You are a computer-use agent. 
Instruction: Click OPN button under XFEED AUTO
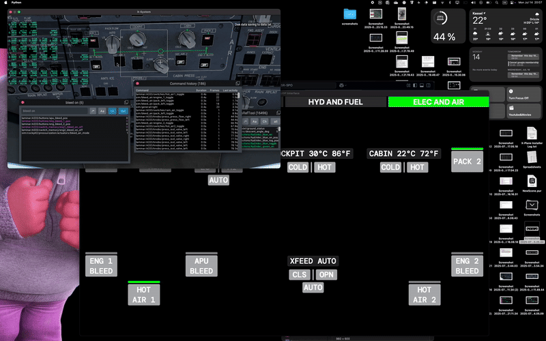326,275
